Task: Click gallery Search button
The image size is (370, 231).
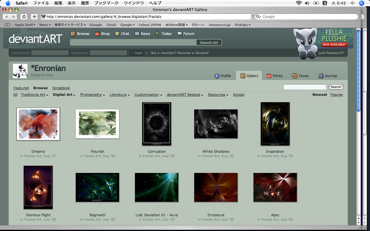Action: point(336,87)
